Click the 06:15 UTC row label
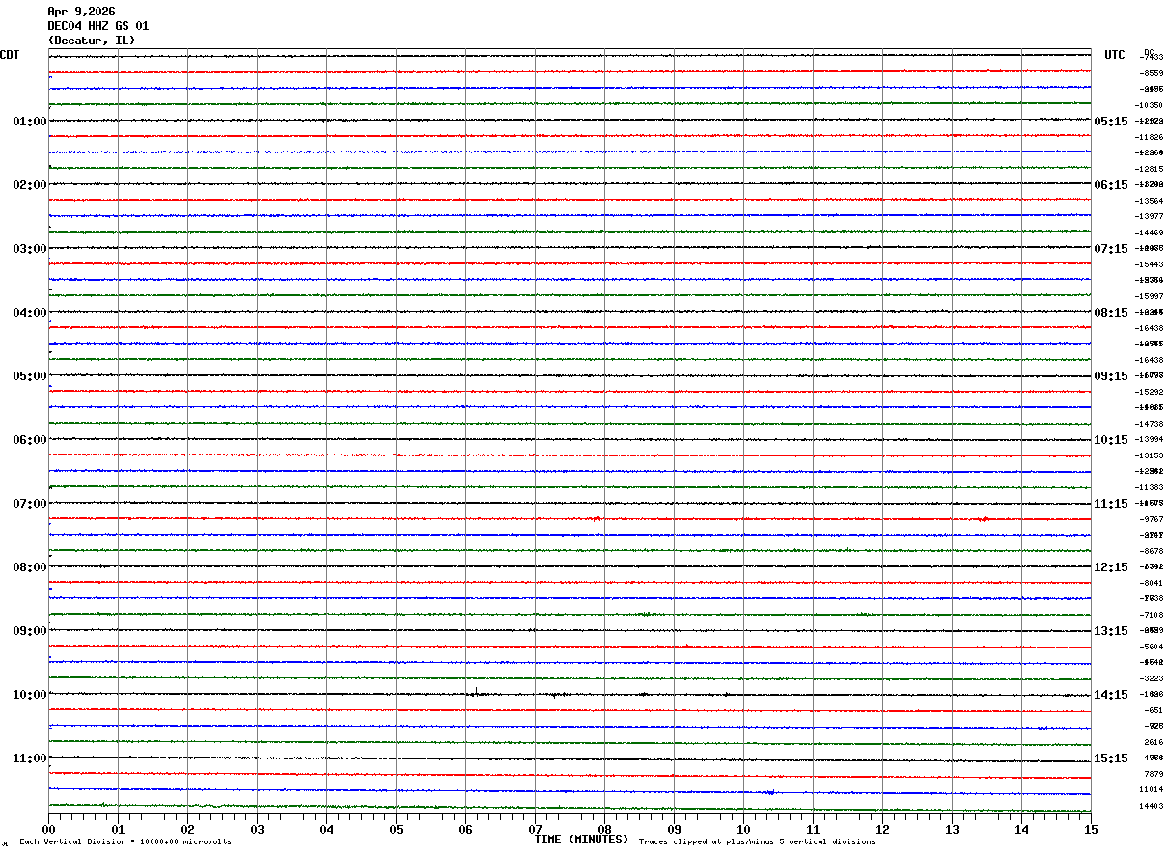This screenshot has width=1168, height=855. pos(1111,185)
